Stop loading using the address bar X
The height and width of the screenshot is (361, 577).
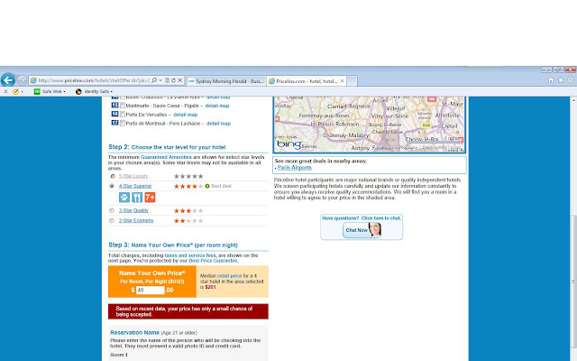point(180,80)
